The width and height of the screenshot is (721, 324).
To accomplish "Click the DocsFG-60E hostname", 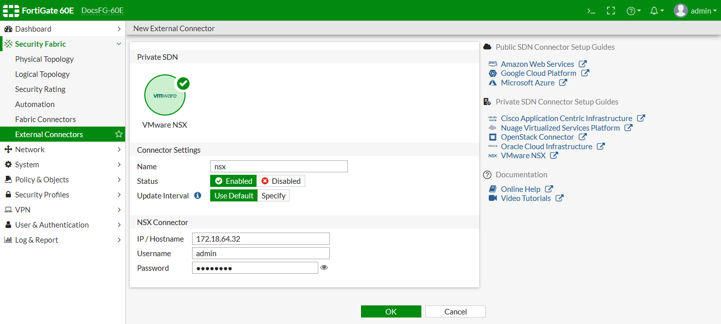I will pyautogui.click(x=102, y=11).
